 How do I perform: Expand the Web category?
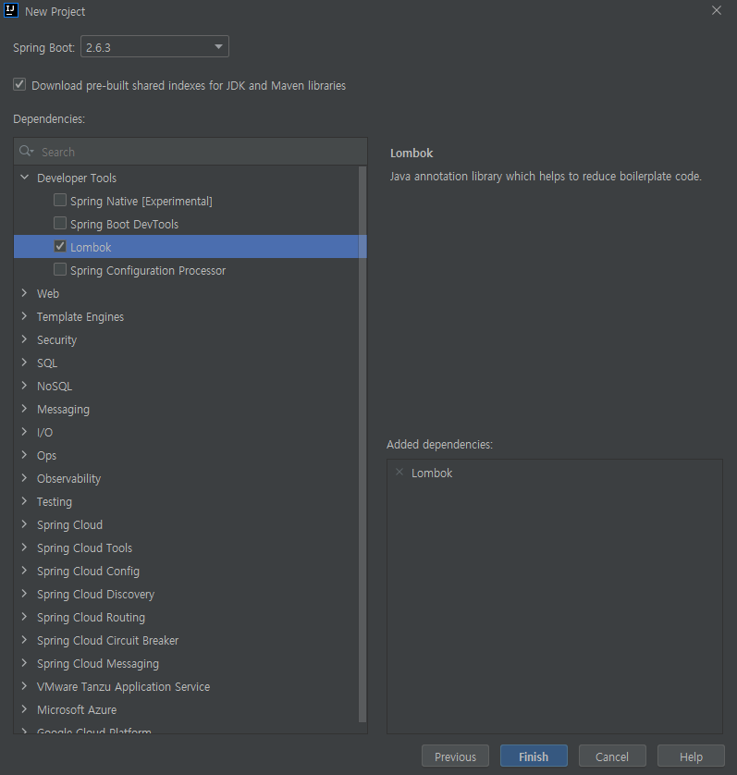[x=24, y=292]
